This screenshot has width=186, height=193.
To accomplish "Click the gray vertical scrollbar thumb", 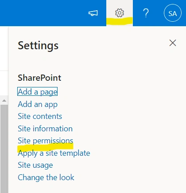I will (4, 149).
